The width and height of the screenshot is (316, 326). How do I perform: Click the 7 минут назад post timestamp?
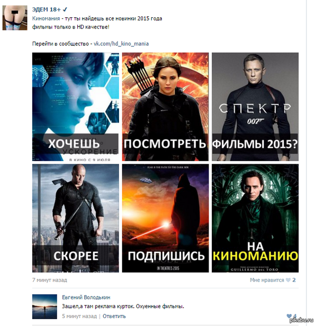[50, 280]
